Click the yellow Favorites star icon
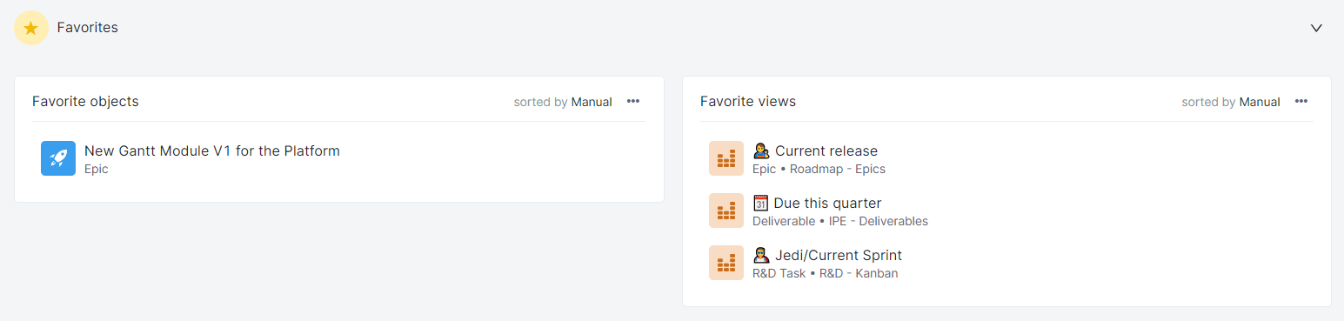1344x321 pixels. click(31, 28)
